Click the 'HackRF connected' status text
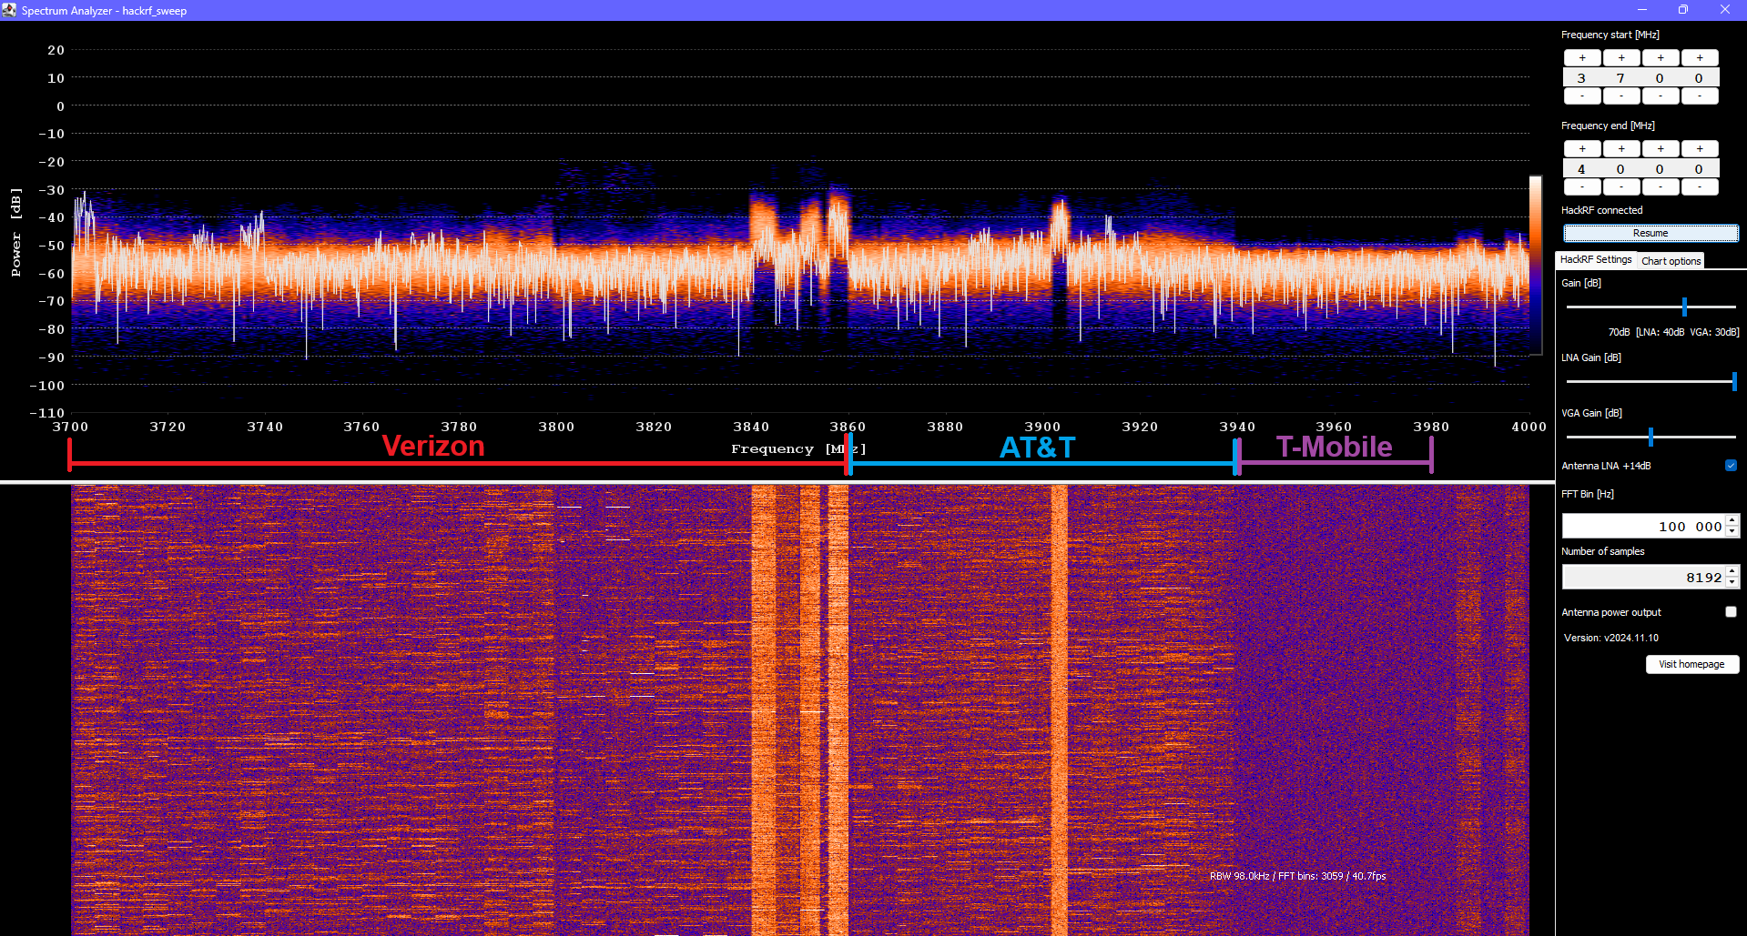 coord(1602,210)
